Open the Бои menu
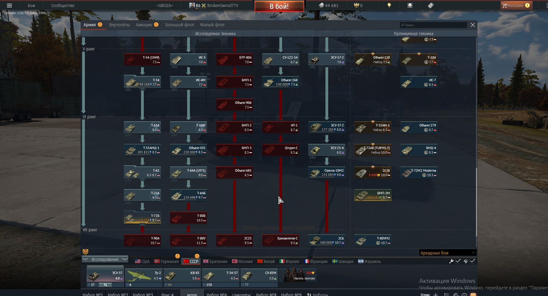Image resolution: width=548 pixels, height=296 pixels. tap(31, 5)
